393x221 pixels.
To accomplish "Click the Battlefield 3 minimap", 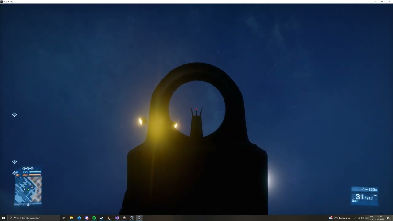I will pyautogui.click(x=28, y=189).
